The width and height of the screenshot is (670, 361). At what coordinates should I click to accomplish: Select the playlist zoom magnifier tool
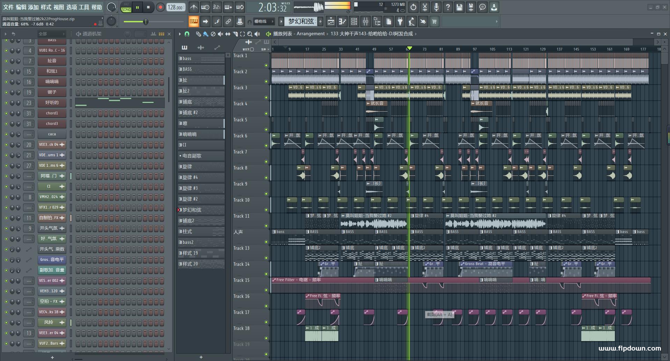tap(250, 34)
